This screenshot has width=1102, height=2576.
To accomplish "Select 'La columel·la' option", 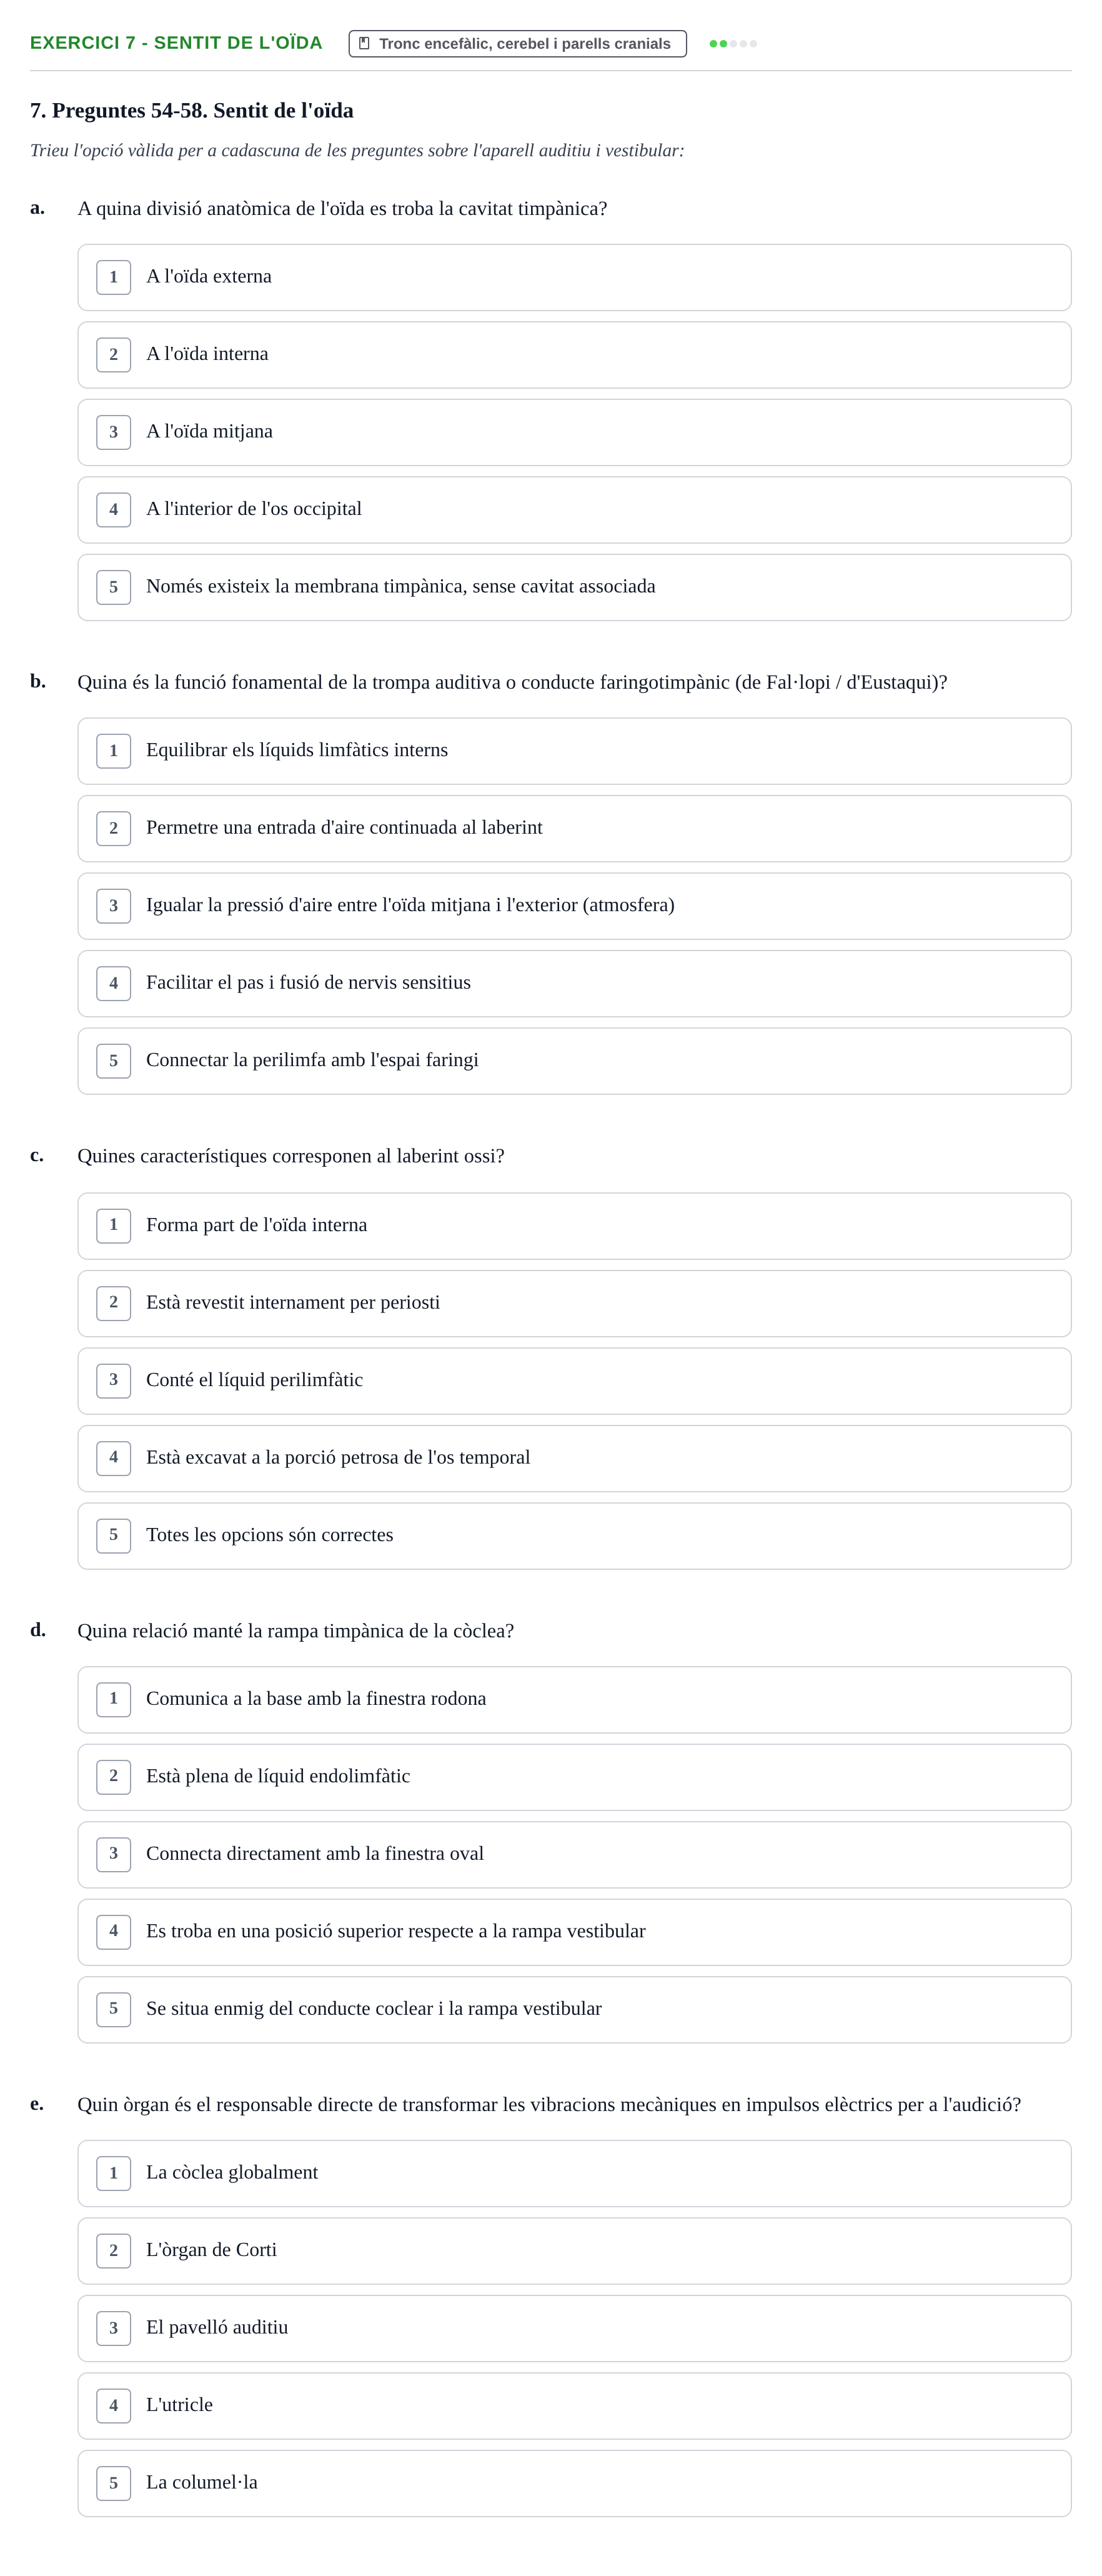I will 574,2483.
